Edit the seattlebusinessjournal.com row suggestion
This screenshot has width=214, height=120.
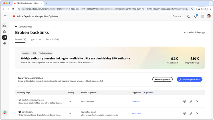[191, 101]
